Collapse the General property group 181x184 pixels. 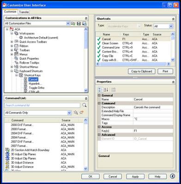[x=99, y=95]
